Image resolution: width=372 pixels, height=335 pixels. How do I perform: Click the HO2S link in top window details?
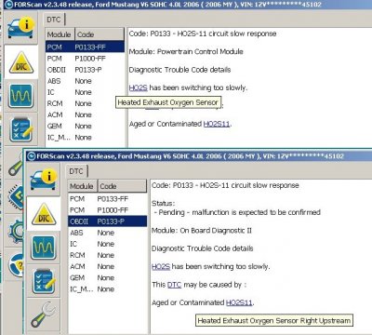pos(138,87)
